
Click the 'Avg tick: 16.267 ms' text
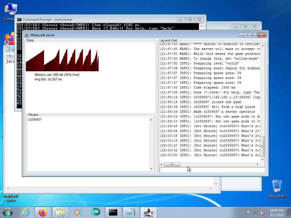(48, 79)
